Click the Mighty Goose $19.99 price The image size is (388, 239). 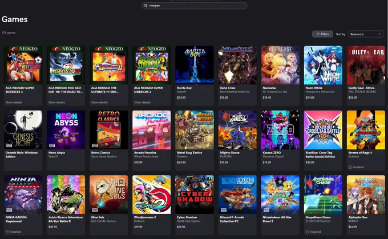pyautogui.click(x=224, y=163)
